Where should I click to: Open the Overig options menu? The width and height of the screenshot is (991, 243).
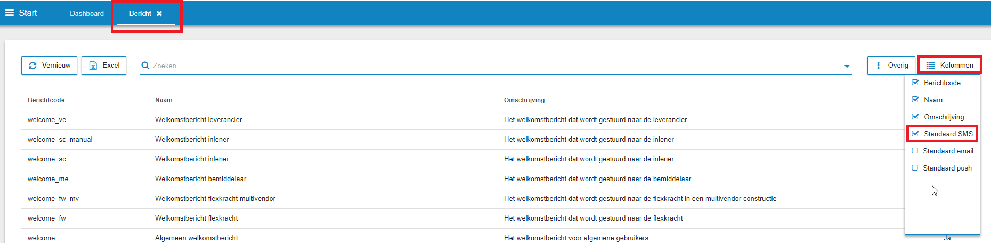[x=891, y=66]
